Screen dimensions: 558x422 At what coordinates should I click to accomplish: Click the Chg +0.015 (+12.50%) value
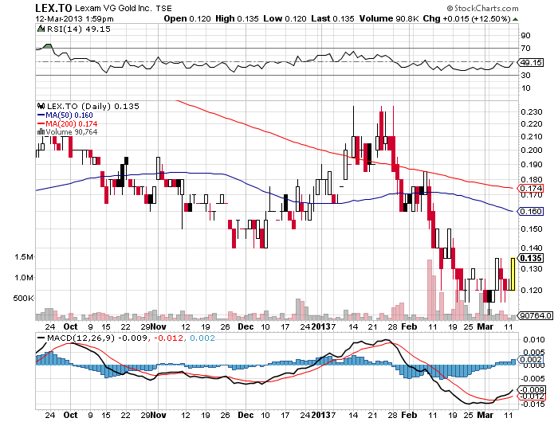point(467,19)
